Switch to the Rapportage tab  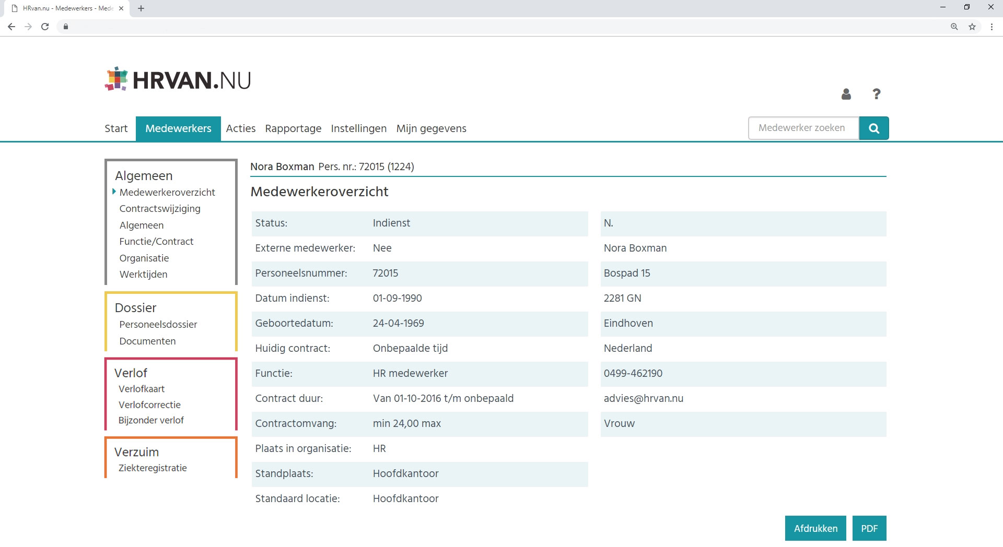(x=293, y=128)
